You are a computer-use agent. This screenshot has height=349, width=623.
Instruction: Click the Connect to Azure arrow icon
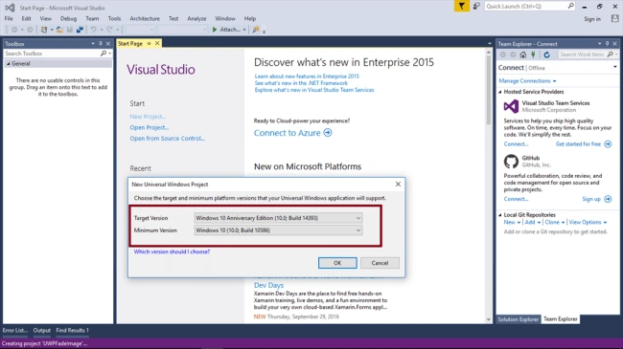click(328, 133)
